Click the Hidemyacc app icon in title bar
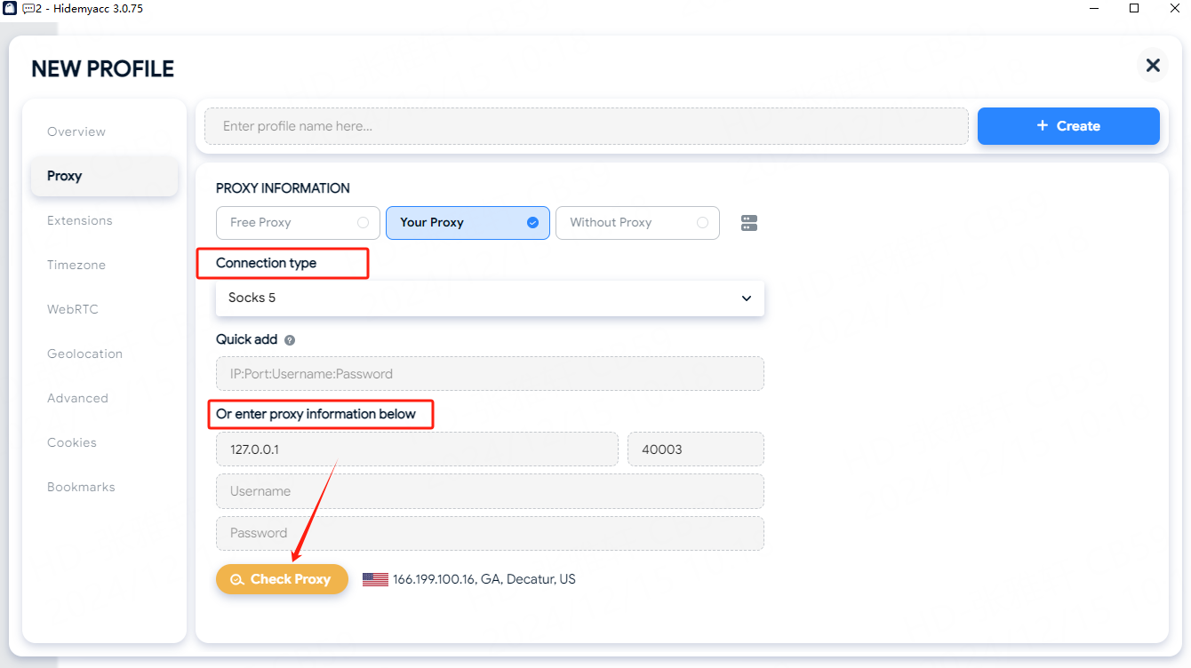 click(11, 8)
